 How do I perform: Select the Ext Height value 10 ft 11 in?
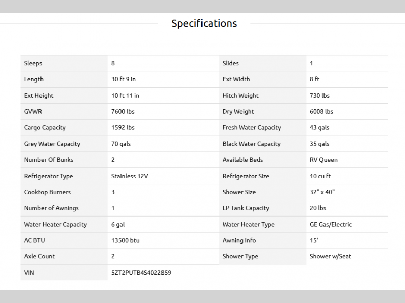click(125, 96)
